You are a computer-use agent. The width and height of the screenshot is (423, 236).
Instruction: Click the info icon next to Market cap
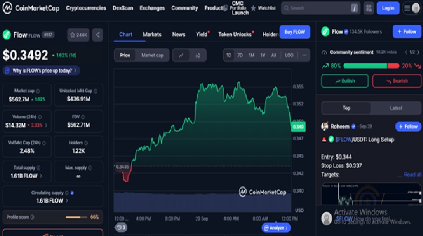pos(39,91)
